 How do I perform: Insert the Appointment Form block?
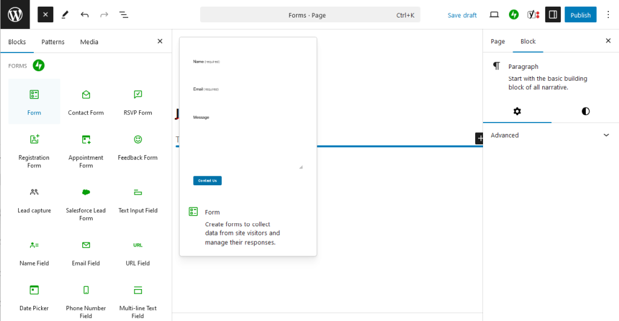[x=86, y=150]
